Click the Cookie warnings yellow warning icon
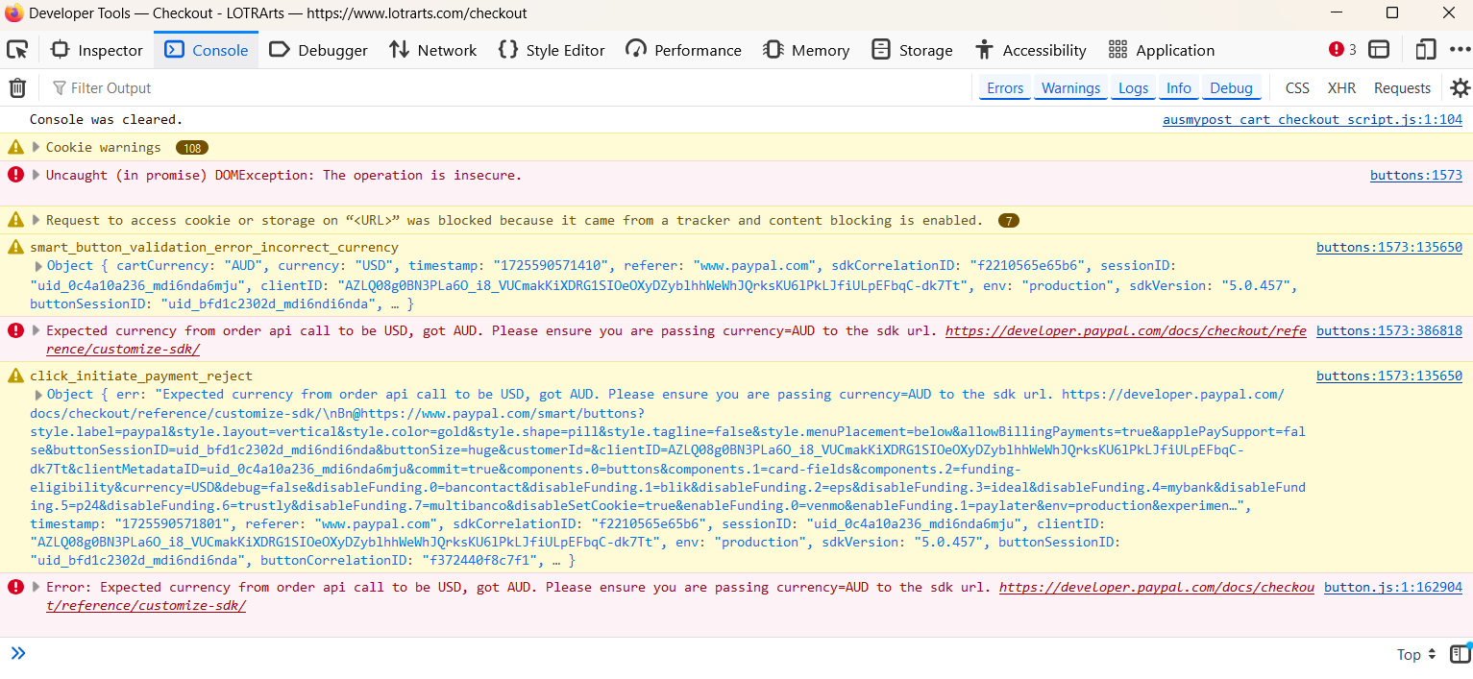Screen dimensions: 1473x679 point(15,147)
